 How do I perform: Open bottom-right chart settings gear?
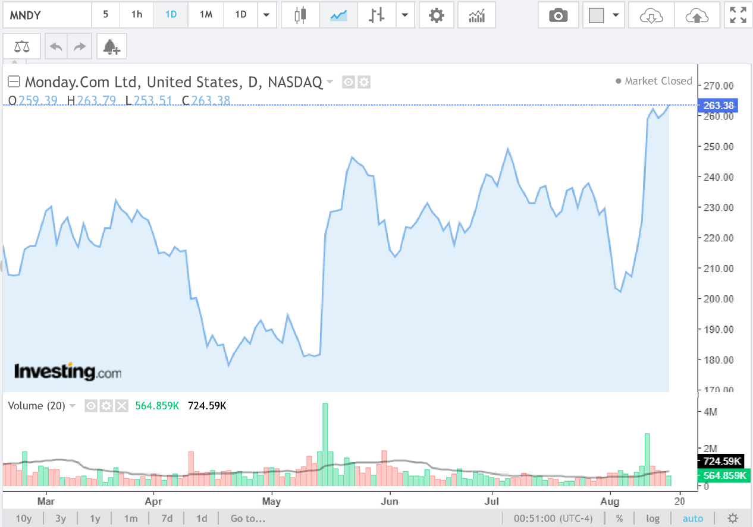[x=733, y=518]
